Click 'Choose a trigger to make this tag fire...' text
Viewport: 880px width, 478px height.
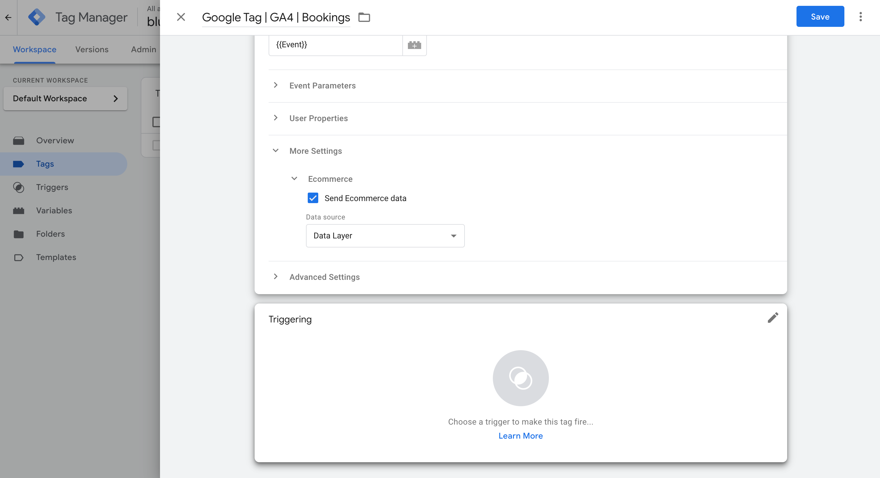point(520,422)
